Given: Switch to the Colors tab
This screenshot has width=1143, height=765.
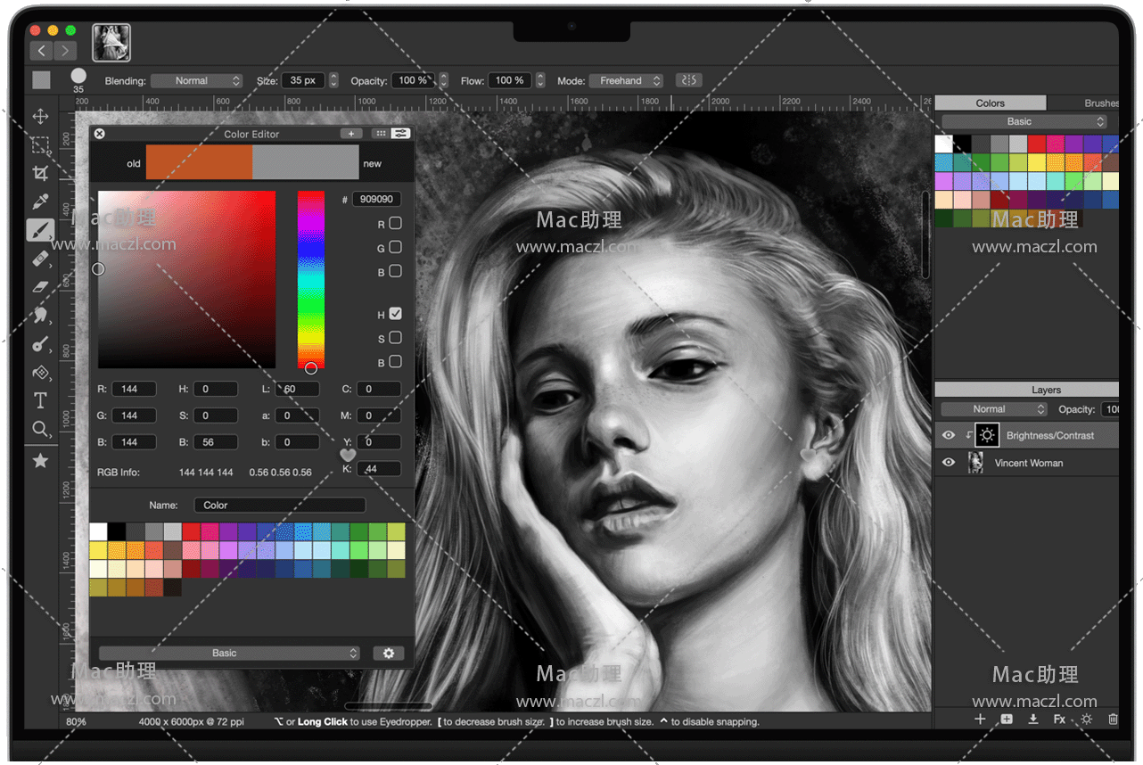Looking at the screenshot, I should pos(990,103).
